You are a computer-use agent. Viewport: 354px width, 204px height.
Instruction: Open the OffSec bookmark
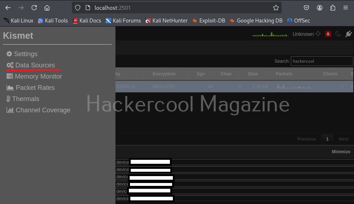click(x=298, y=21)
